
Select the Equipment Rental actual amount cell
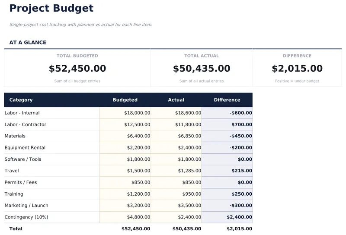[176, 148]
